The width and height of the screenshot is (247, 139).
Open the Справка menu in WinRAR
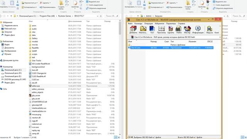point(181,24)
